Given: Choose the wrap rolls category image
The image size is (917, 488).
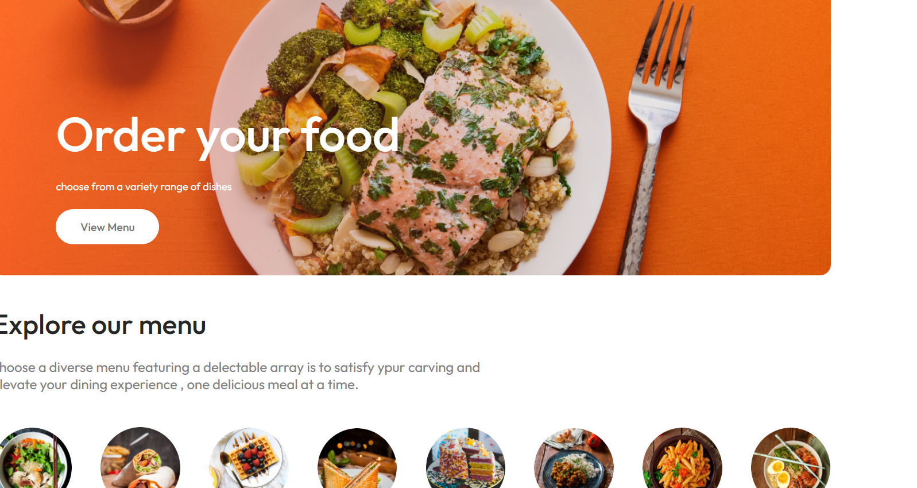Looking at the screenshot, I should coord(140,458).
